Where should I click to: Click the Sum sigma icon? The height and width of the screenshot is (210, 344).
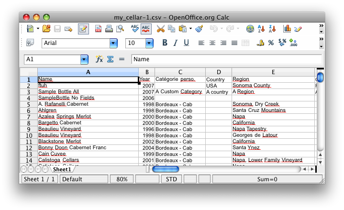[111, 59]
